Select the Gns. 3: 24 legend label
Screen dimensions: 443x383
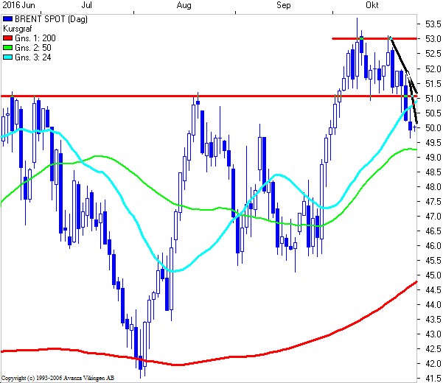point(33,57)
